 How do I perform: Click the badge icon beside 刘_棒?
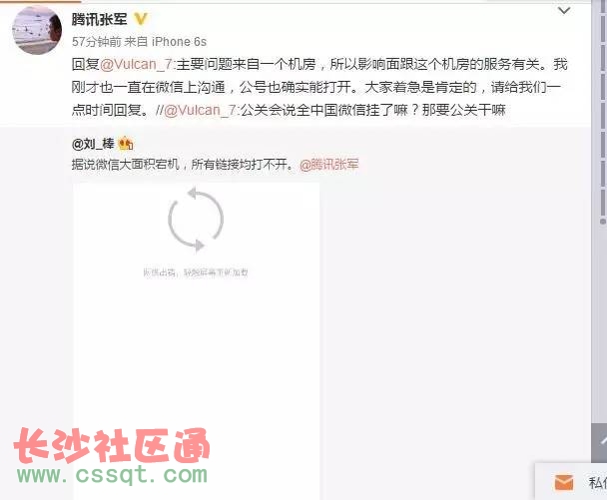coord(126,144)
